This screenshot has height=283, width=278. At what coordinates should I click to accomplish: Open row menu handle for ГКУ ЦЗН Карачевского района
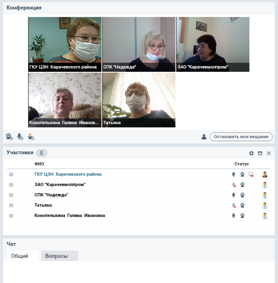[11, 175]
